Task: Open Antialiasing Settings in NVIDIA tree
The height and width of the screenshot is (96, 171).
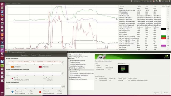Action: pyautogui.click(x=76, y=66)
